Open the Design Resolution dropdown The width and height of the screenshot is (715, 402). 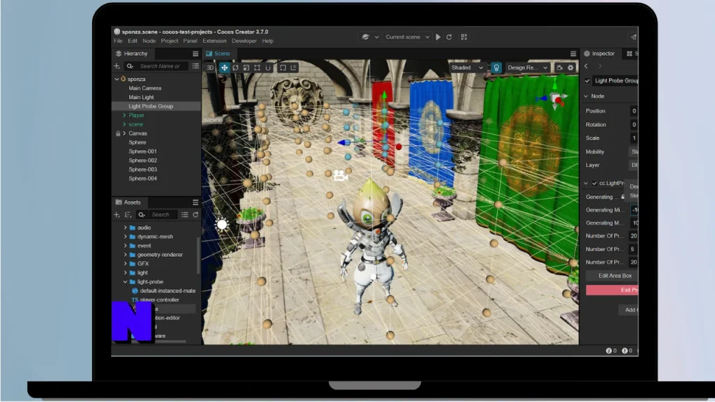tap(528, 68)
